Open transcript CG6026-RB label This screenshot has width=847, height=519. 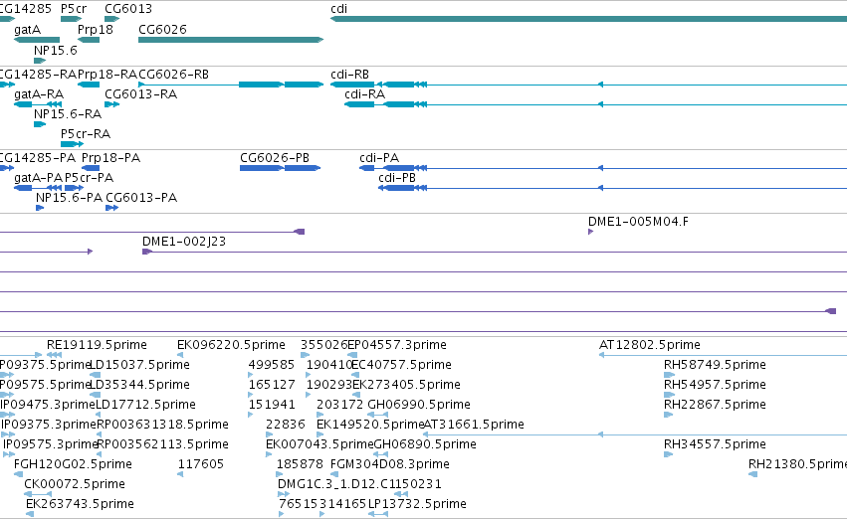(x=173, y=74)
